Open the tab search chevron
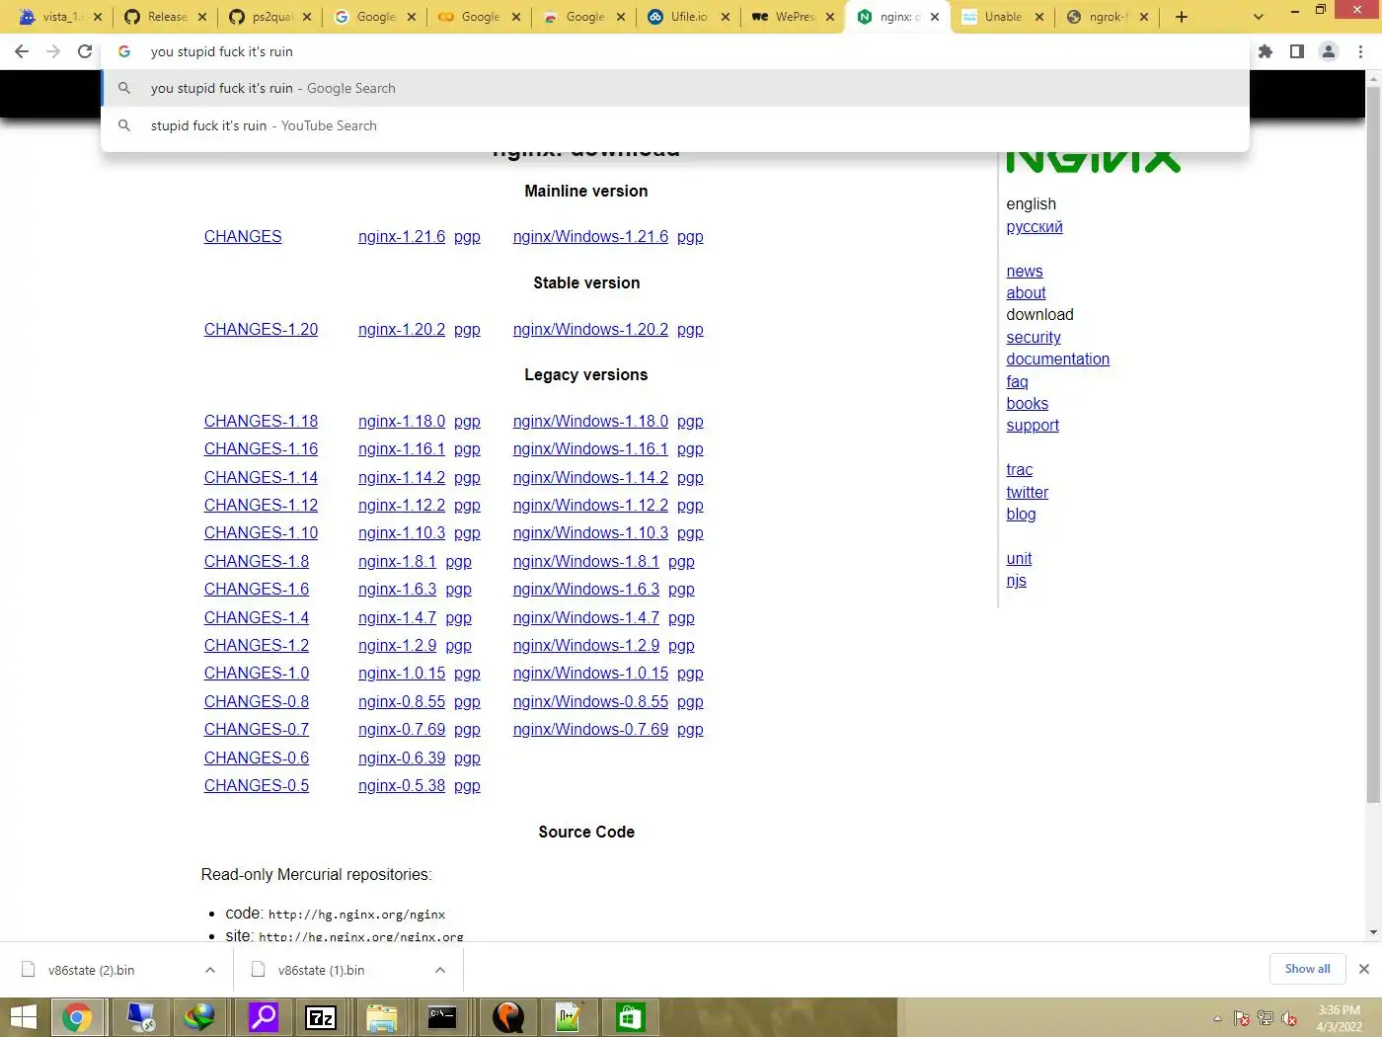Screen dimensions: 1382x1037 pos(1258,17)
